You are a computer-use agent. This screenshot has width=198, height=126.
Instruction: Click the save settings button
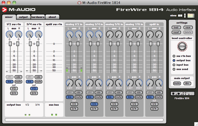click(x=188, y=28)
